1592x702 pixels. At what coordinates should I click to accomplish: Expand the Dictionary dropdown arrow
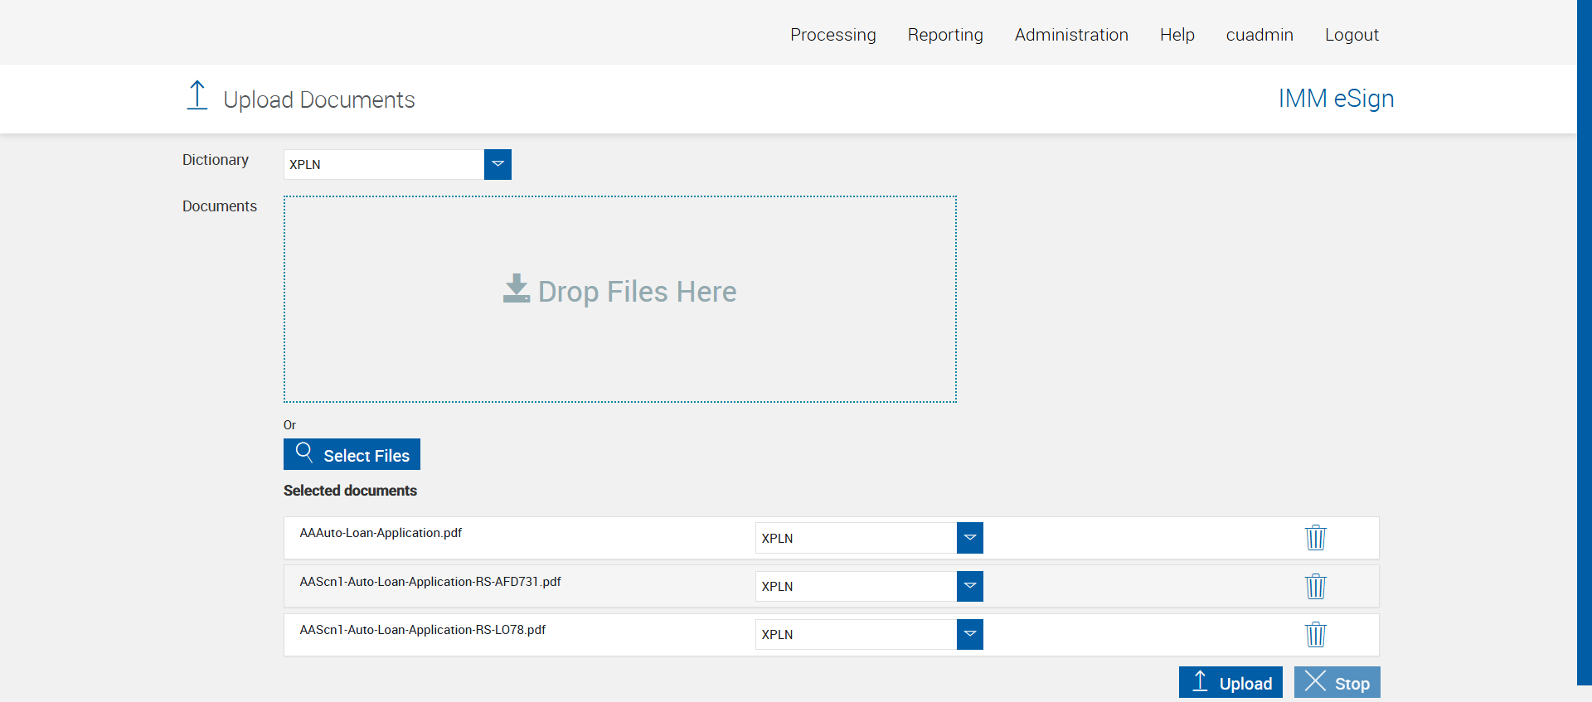pos(498,164)
